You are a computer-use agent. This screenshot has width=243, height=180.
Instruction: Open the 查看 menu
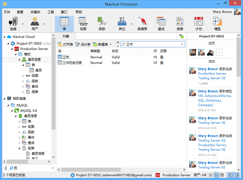(x=20, y=12)
